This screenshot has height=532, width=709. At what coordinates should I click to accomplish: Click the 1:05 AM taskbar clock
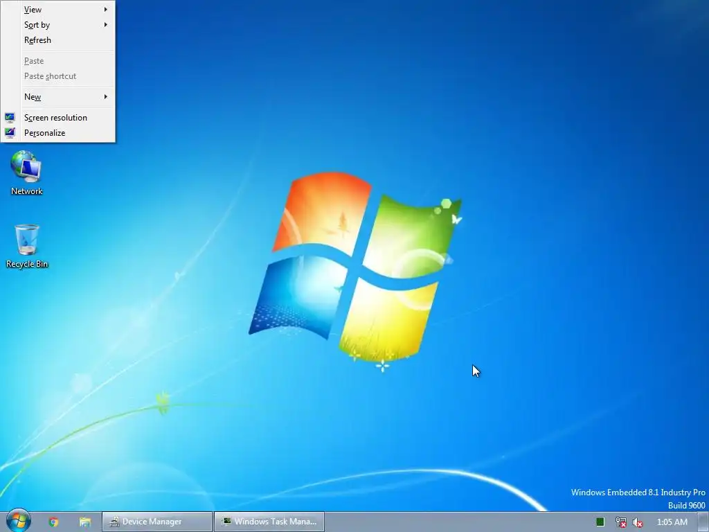tap(672, 522)
